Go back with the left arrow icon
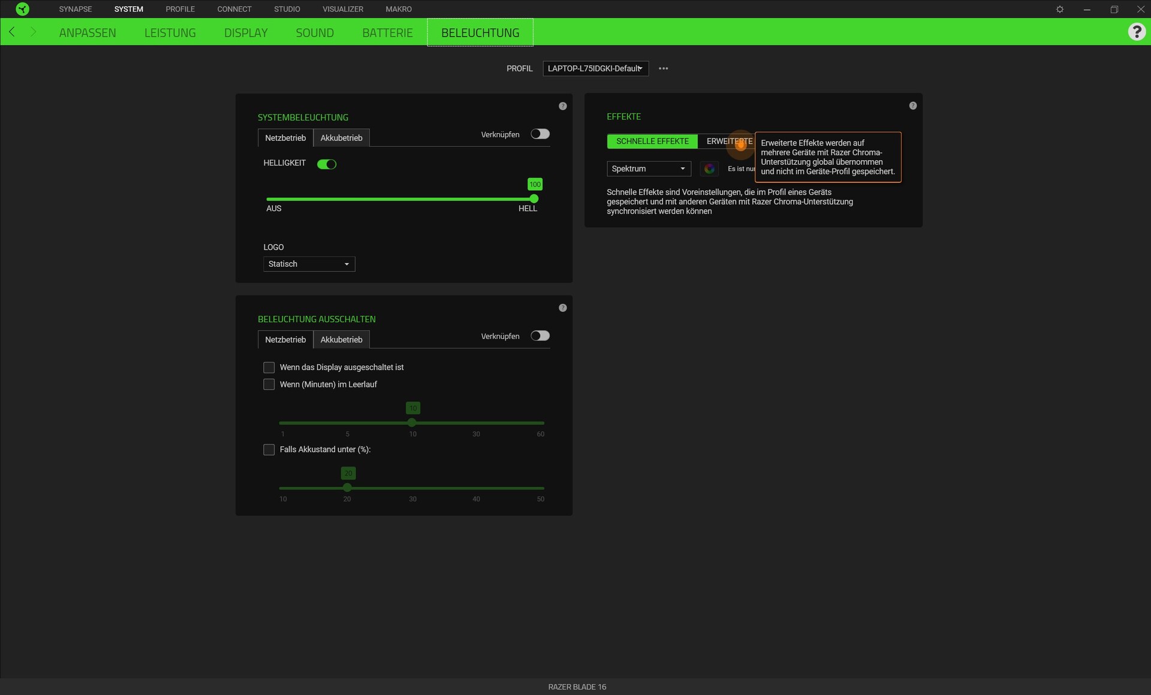The width and height of the screenshot is (1151, 695). [x=12, y=32]
